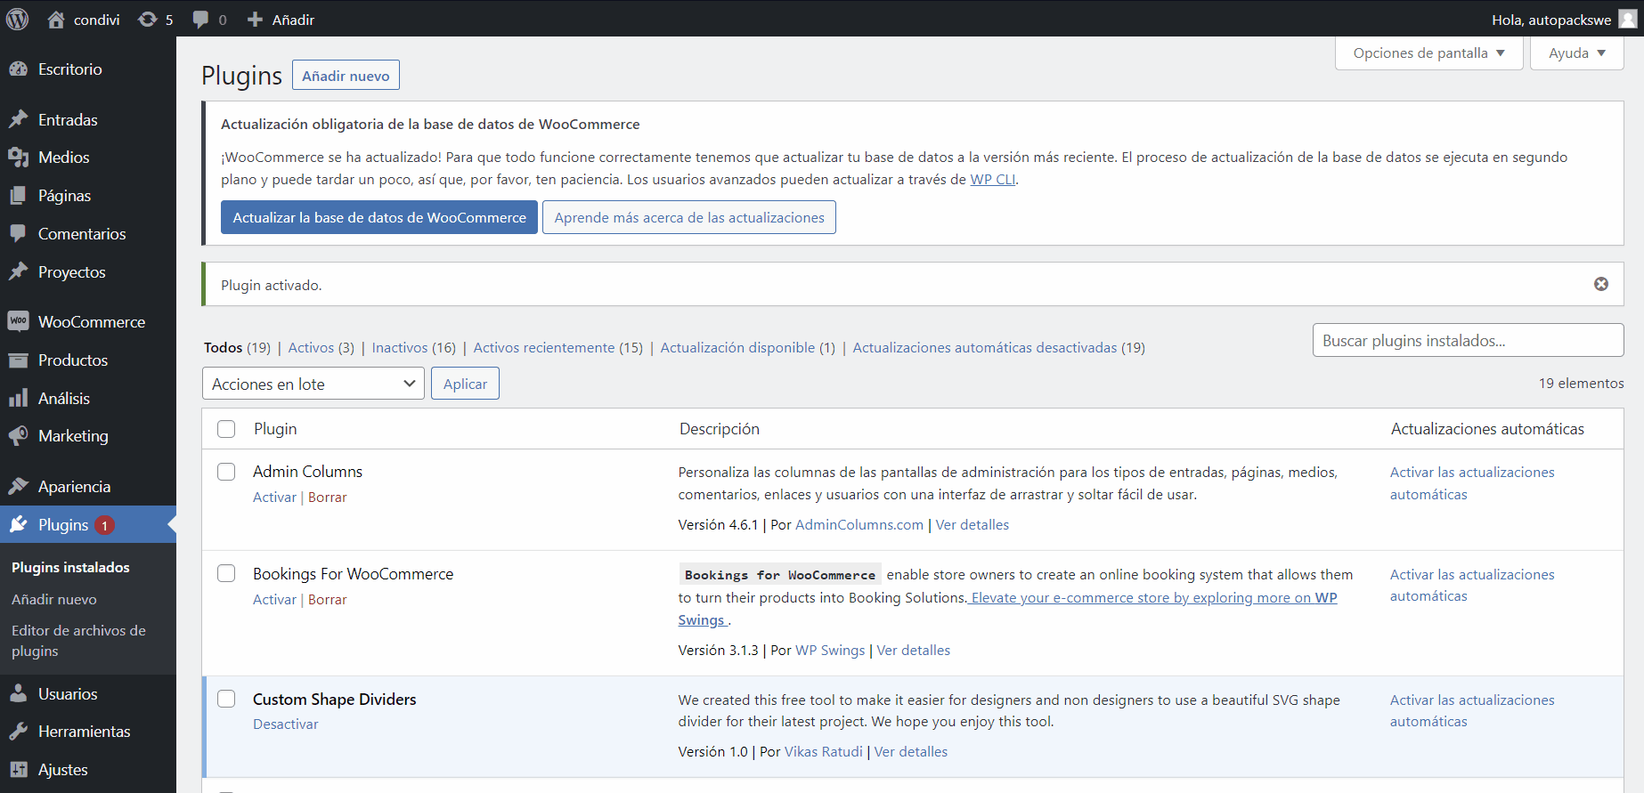This screenshot has width=1644, height=793.
Task: Expand 'Opciones de pantalla' panel
Action: [1428, 53]
